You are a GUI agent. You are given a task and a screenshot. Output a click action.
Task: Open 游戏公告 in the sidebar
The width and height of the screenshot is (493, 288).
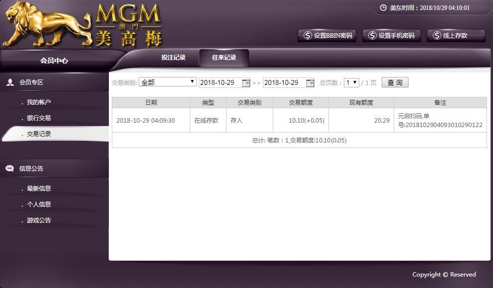click(x=39, y=220)
